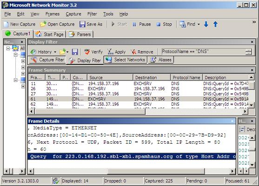Viewport: 259px width, 186px height.
Task: Click the Decode As icon in Hex panel
Action: point(242,129)
